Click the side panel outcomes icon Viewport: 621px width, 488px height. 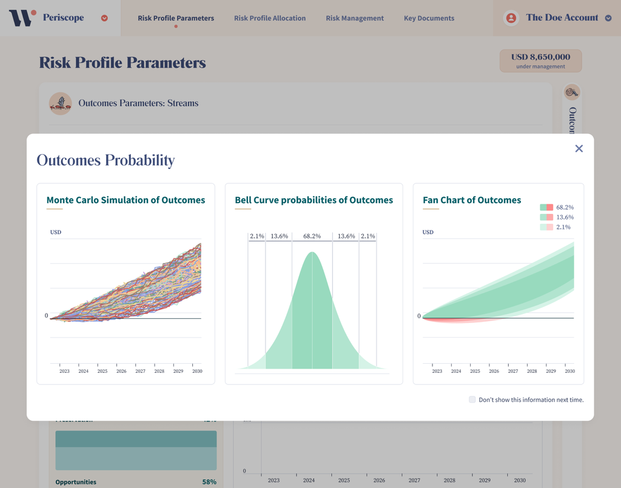pos(572,92)
